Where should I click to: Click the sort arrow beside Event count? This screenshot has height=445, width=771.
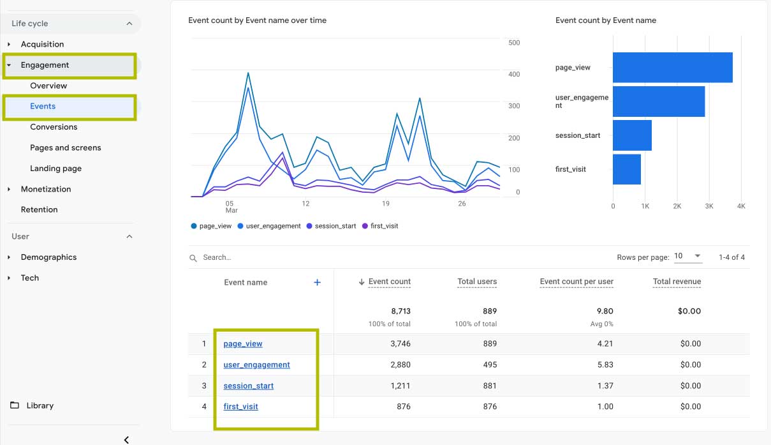(362, 282)
